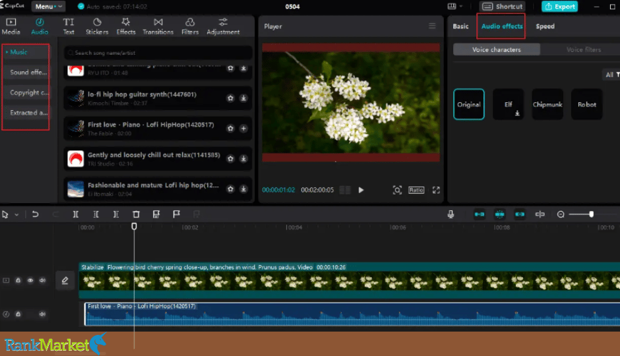Viewport: 620px width, 356px height.
Task: Switch to the Basic tab
Action: point(460,26)
